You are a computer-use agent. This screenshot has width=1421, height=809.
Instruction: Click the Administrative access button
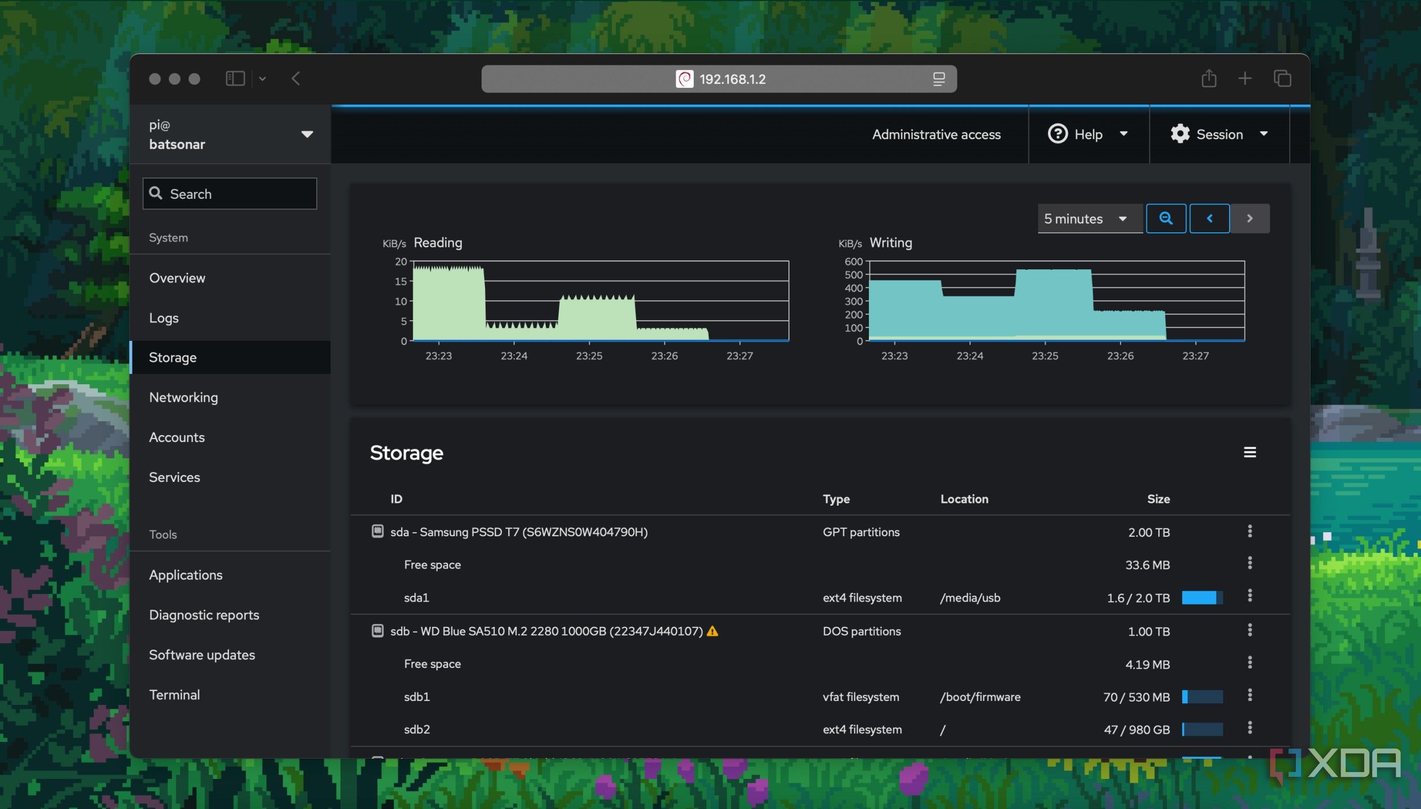pos(936,135)
